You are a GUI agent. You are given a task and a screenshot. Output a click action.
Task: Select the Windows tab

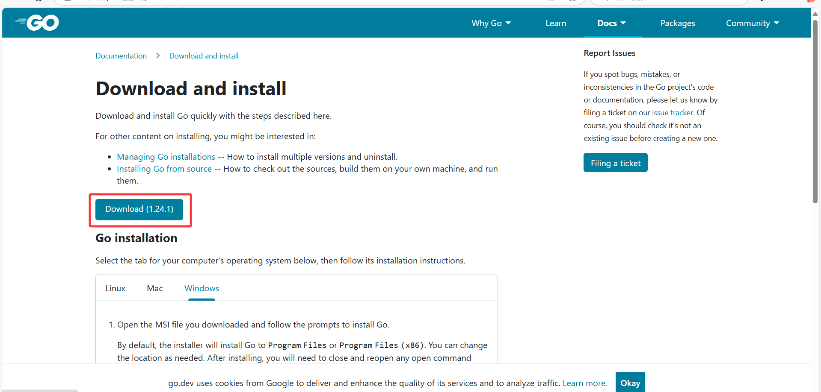click(202, 288)
